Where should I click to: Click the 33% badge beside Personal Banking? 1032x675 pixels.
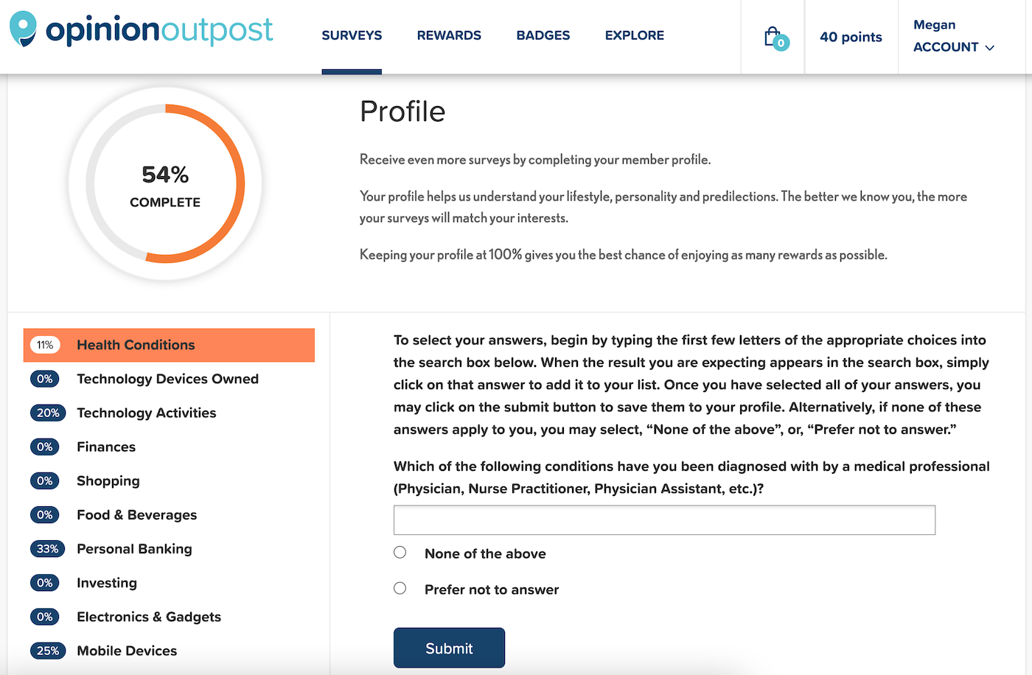(x=48, y=548)
